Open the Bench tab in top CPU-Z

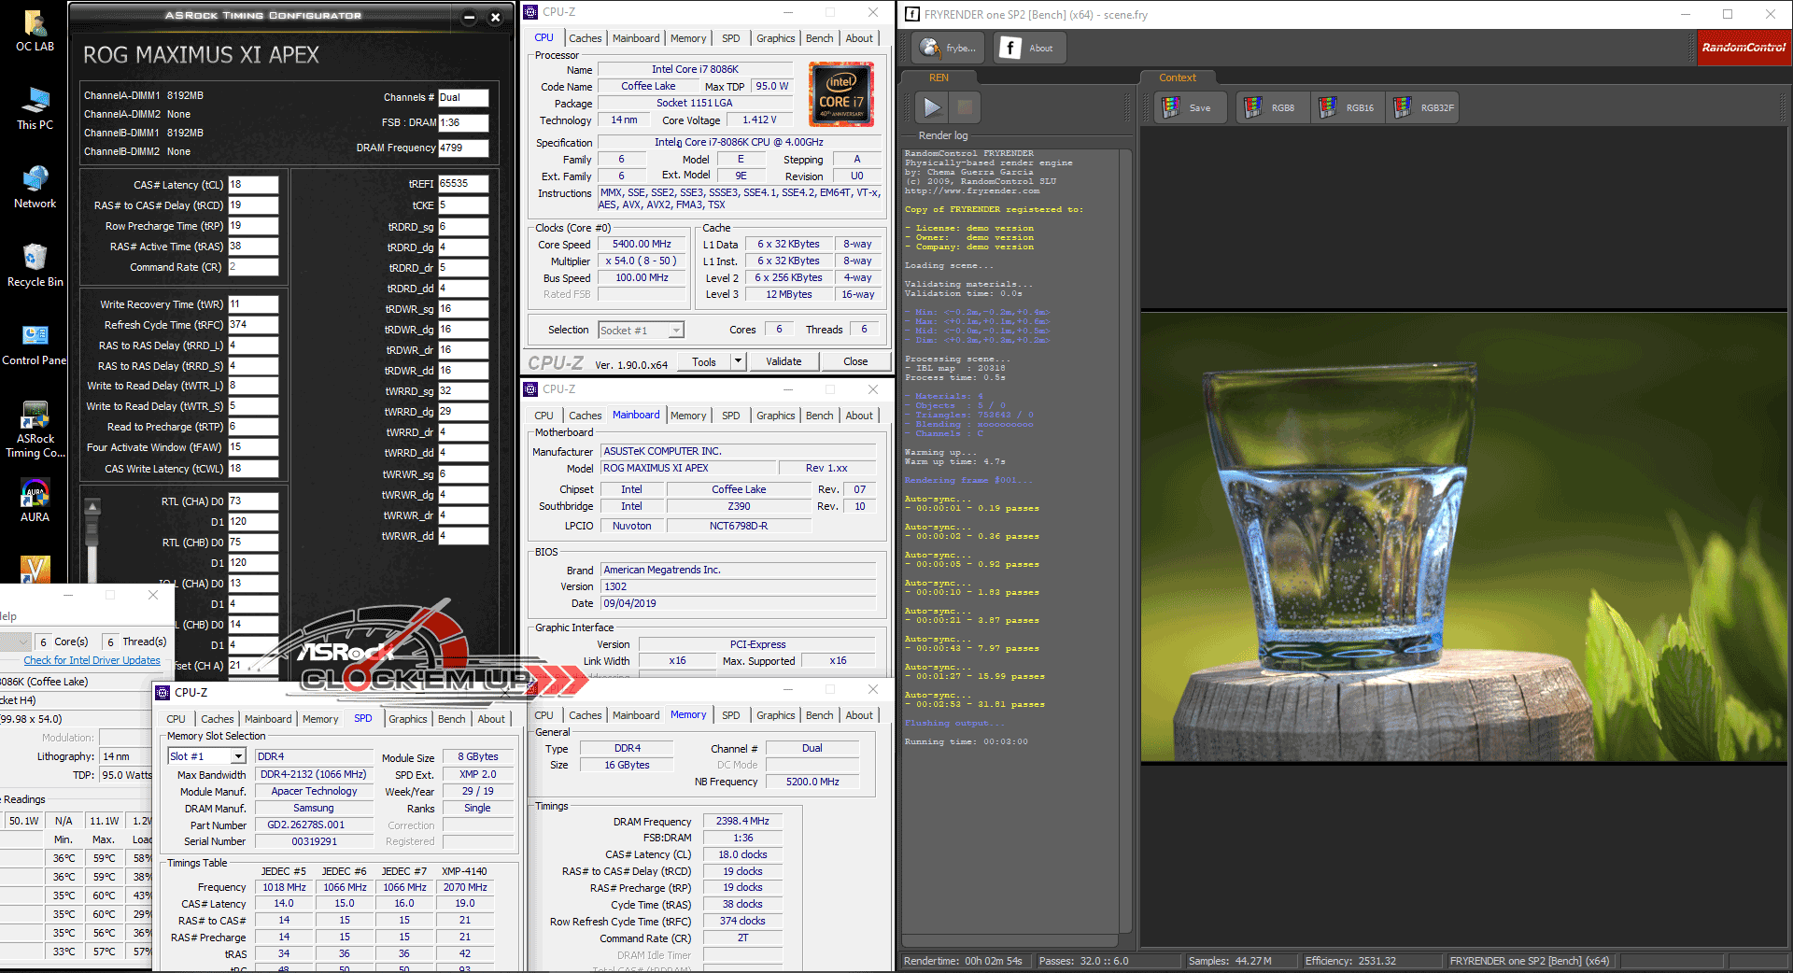coord(819,38)
